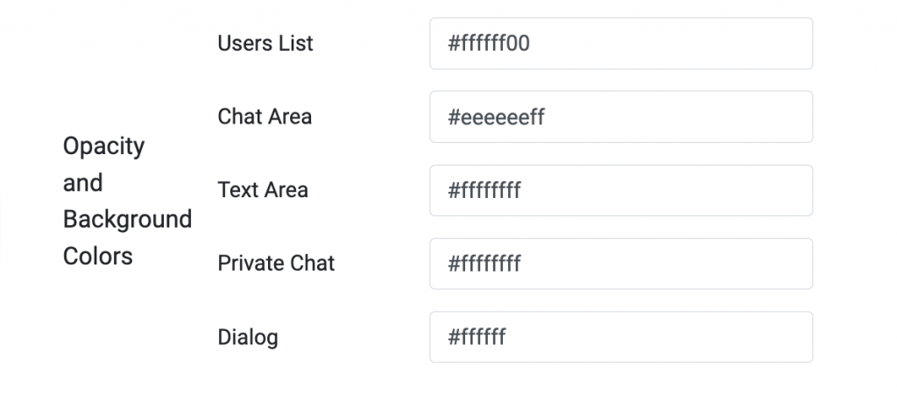
Task: Click the #ffffff00 hex value text
Action: [x=489, y=44]
